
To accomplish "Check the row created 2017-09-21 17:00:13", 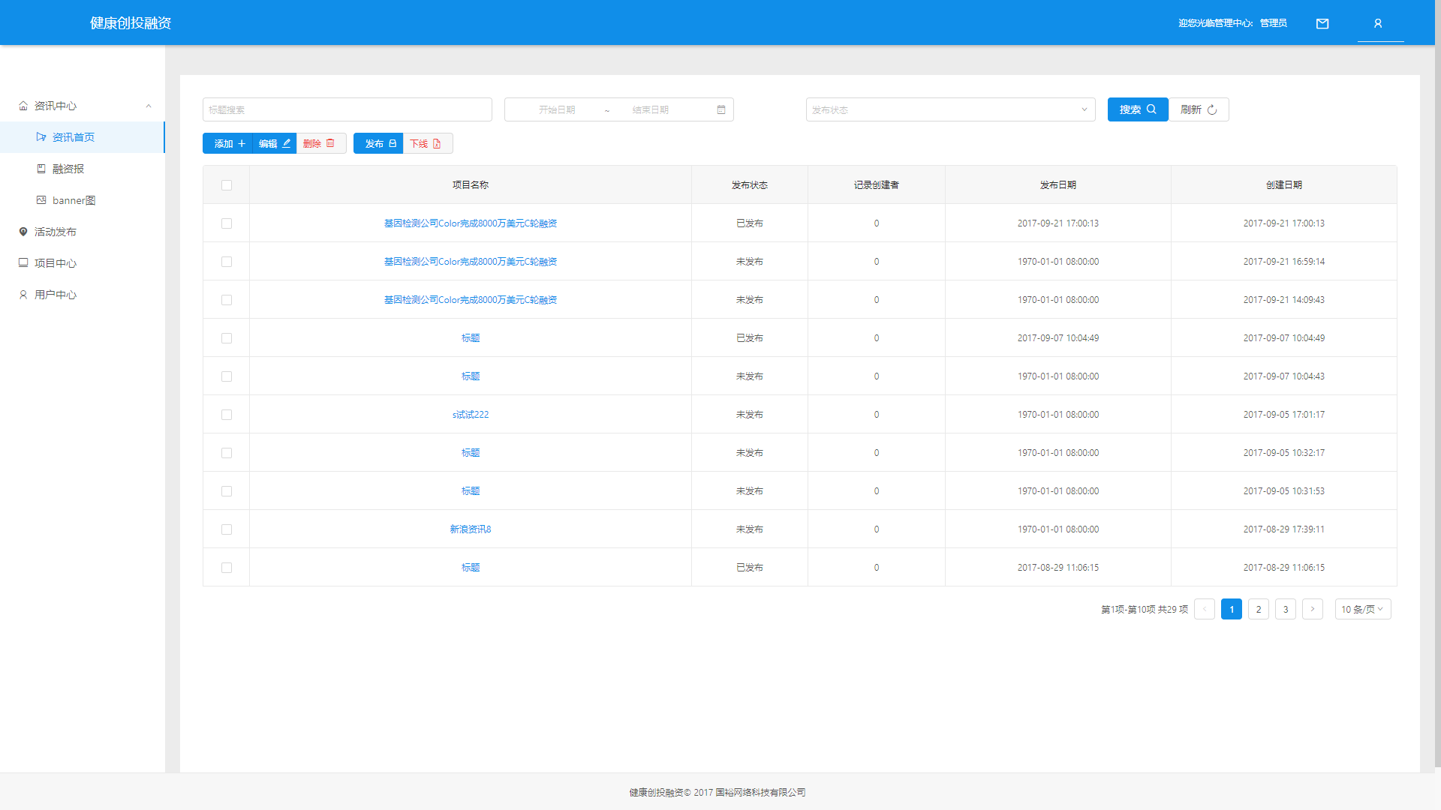I will pyautogui.click(x=227, y=223).
